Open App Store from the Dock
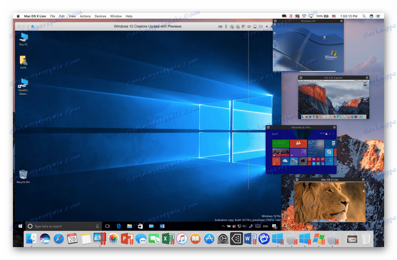Image resolution: width=397 pixels, height=260 pixels. point(209,239)
